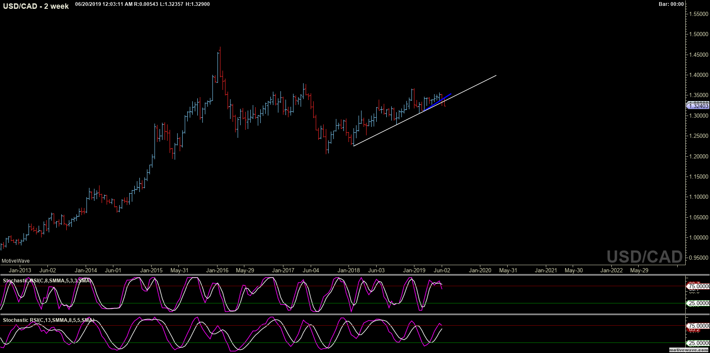Click the 25.00000 level in the Stochastic RSI(C,8) panel
The width and height of the screenshot is (710, 353).
[x=699, y=303]
